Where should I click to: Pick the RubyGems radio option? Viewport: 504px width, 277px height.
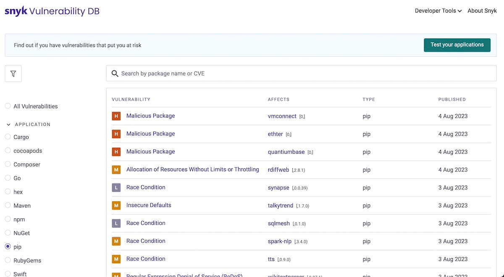coord(8,260)
